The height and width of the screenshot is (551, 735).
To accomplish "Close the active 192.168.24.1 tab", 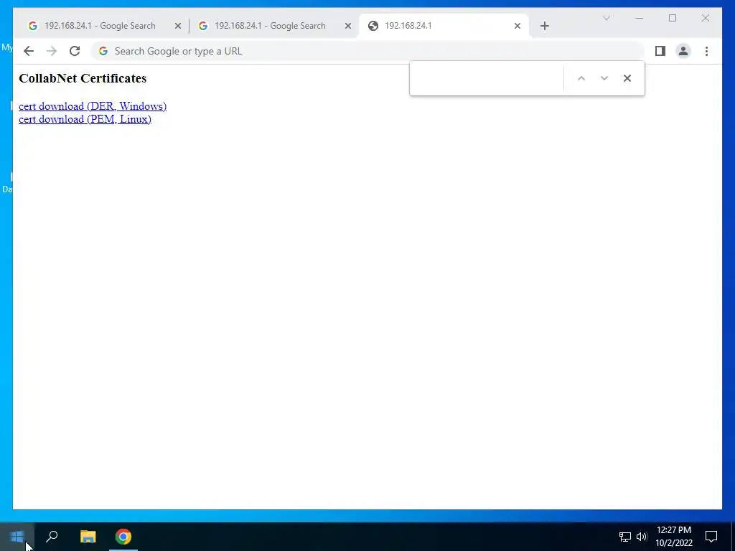I will coord(518,26).
